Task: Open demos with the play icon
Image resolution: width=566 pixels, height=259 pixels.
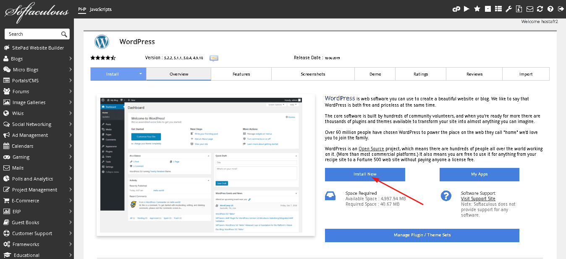Action: (466, 9)
